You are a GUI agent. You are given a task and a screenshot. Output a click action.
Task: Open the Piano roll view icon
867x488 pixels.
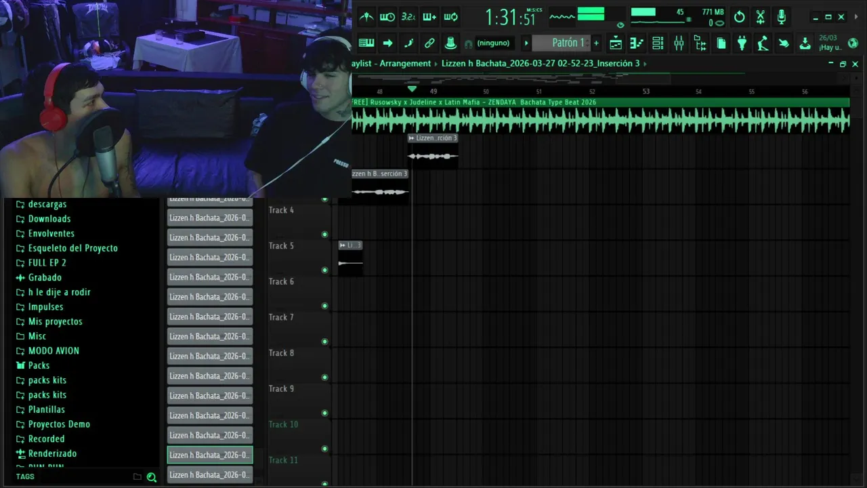pyautogui.click(x=637, y=43)
